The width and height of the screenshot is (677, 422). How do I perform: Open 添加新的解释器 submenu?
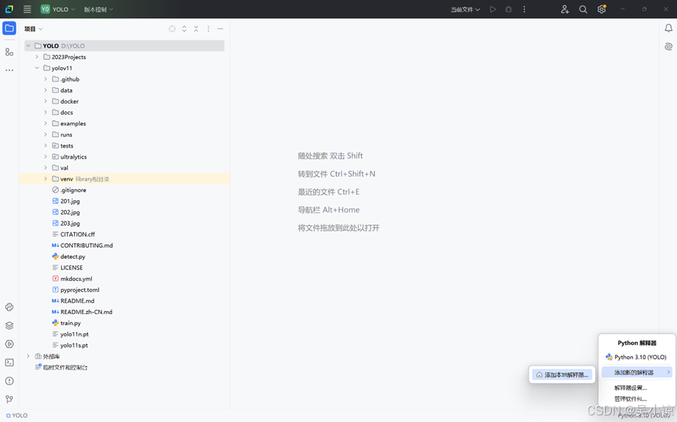pyautogui.click(x=637, y=372)
